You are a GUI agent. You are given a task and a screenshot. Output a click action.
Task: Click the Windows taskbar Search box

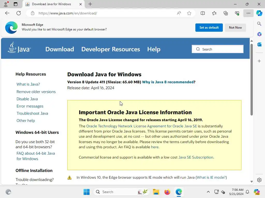pos(121,192)
